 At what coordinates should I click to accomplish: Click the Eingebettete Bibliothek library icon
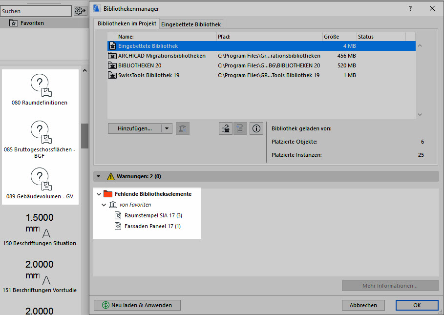click(112, 46)
